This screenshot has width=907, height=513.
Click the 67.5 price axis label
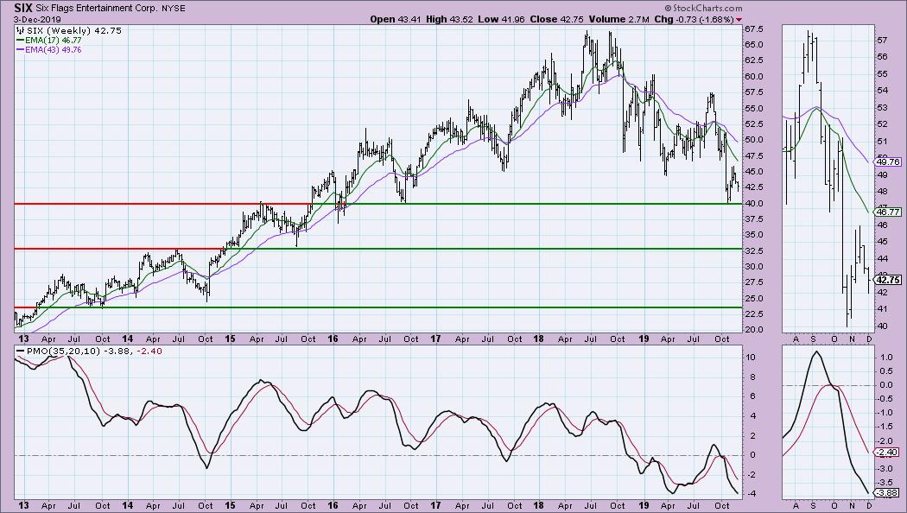click(x=752, y=28)
